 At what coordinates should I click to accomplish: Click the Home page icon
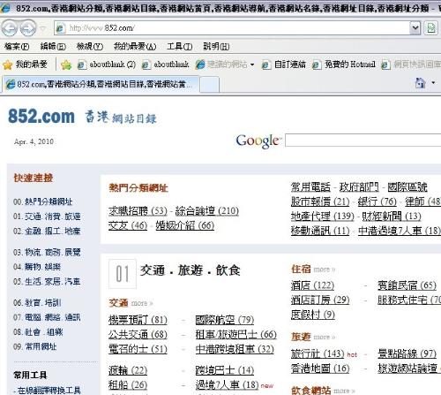(421, 83)
